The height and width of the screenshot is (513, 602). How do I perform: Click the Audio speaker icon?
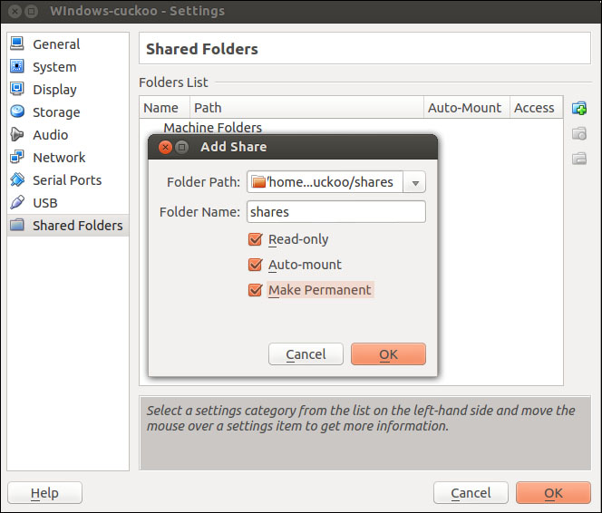pyautogui.click(x=17, y=134)
